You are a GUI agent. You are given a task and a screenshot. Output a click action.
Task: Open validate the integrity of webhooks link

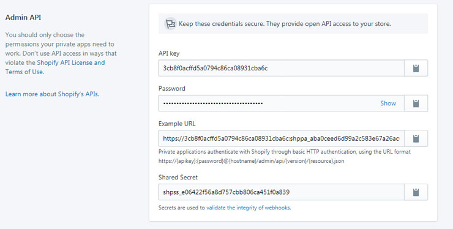click(249, 208)
